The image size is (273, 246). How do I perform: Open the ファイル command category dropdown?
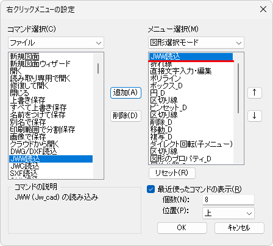[x=56, y=43]
